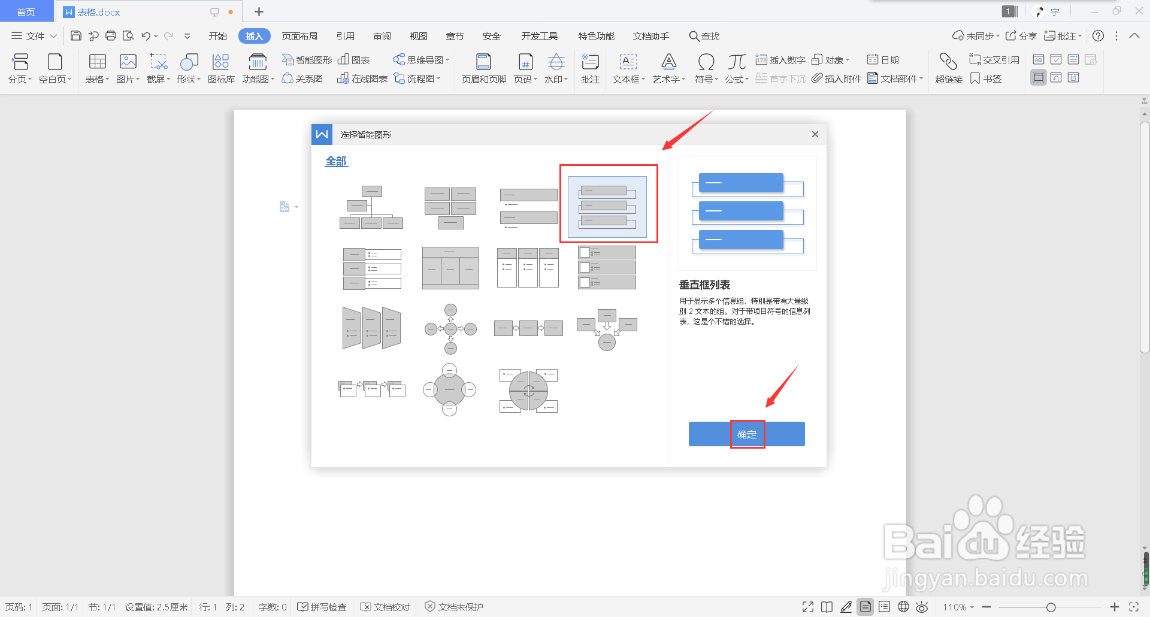Open the 图标库 icon library
Viewport: 1150px width, 617px height.
[x=221, y=68]
